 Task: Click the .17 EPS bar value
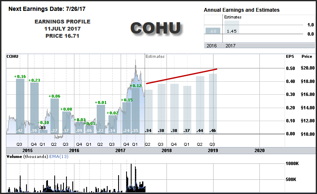click(x=66, y=131)
